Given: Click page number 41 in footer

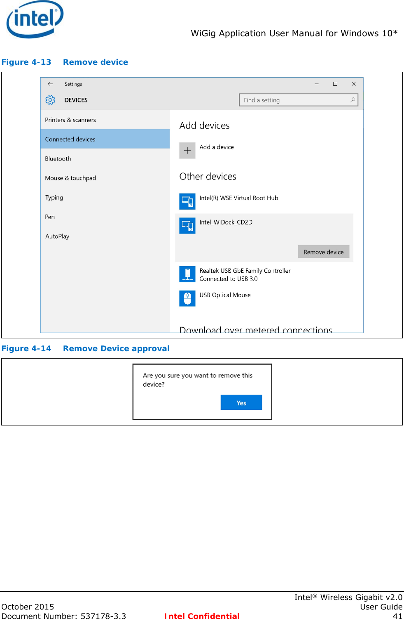Looking at the screenshot, I should click(x=397, y=616).
